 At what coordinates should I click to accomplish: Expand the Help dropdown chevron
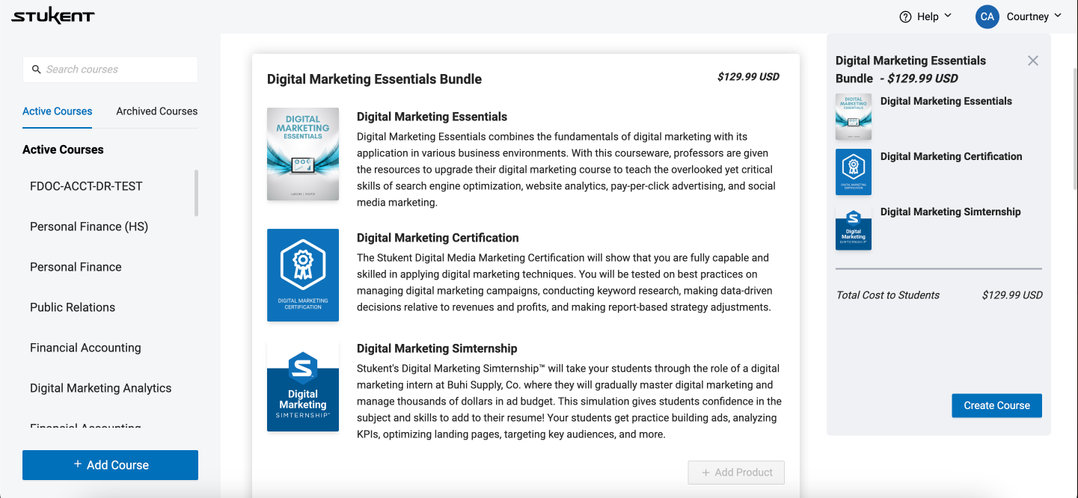(x=948, y=16)
